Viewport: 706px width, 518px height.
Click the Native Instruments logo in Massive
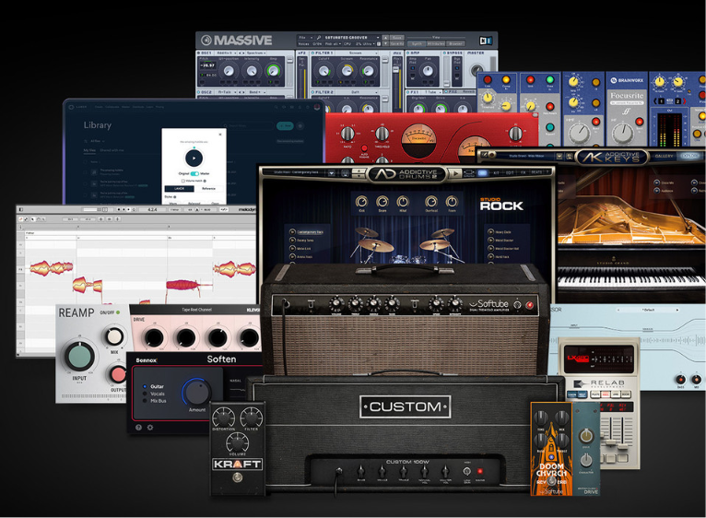[x=486, y=41]
